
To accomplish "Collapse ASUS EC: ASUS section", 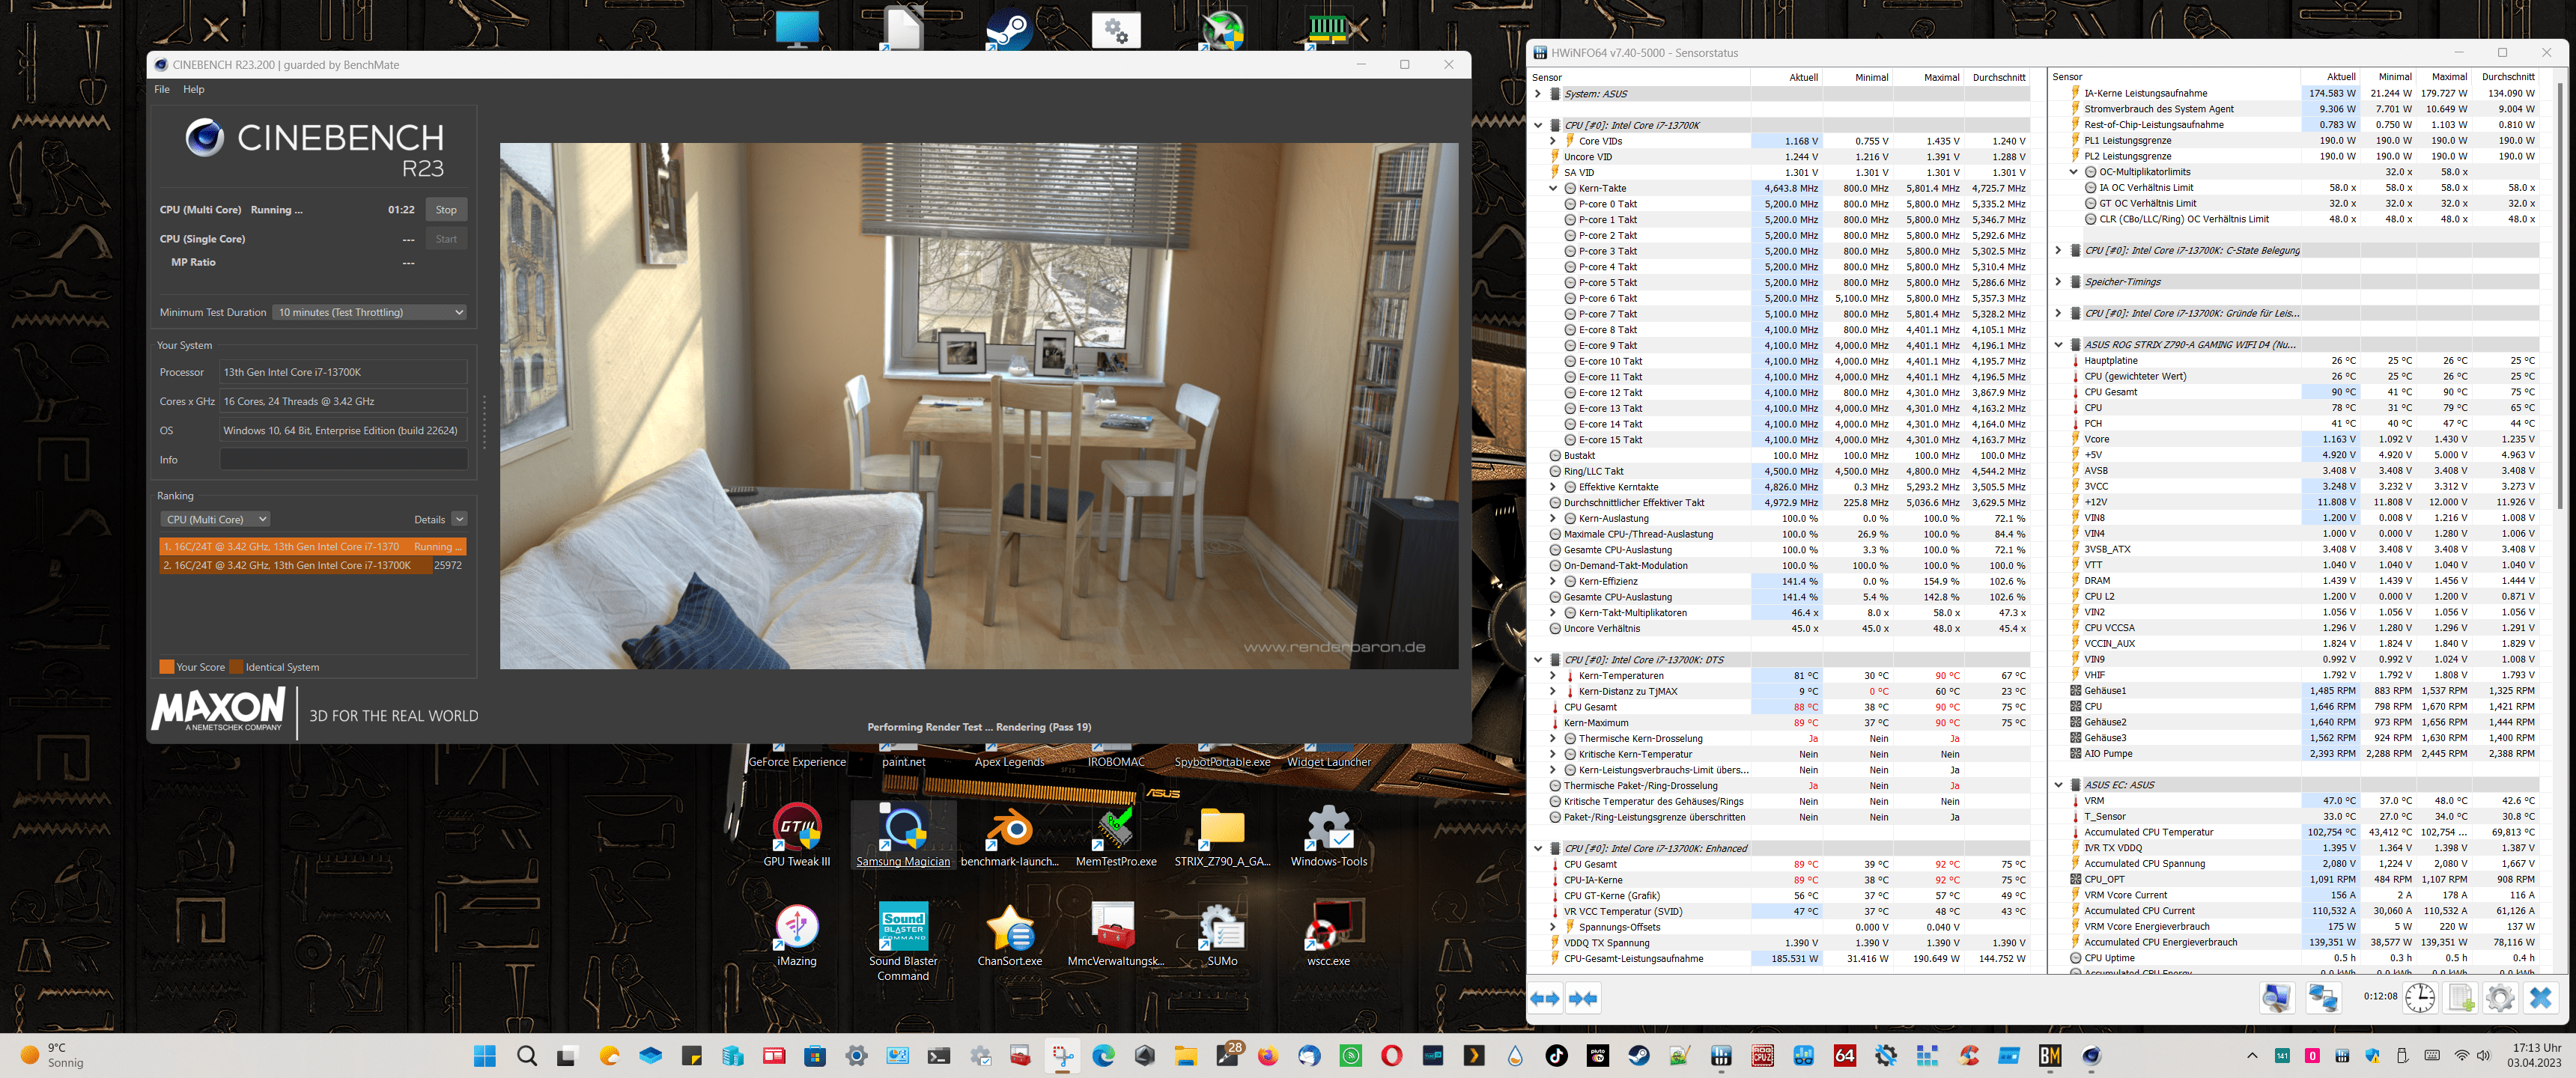I will (2058, 785).
